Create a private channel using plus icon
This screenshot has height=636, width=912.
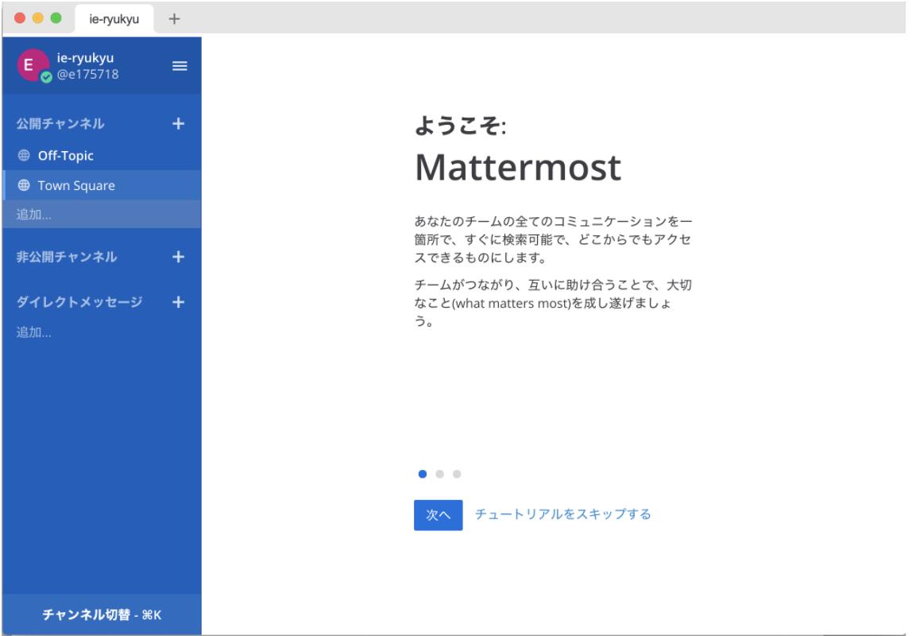tap(179, 257)
